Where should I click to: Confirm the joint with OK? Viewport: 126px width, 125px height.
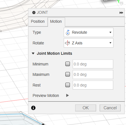[x=86, y=108]
